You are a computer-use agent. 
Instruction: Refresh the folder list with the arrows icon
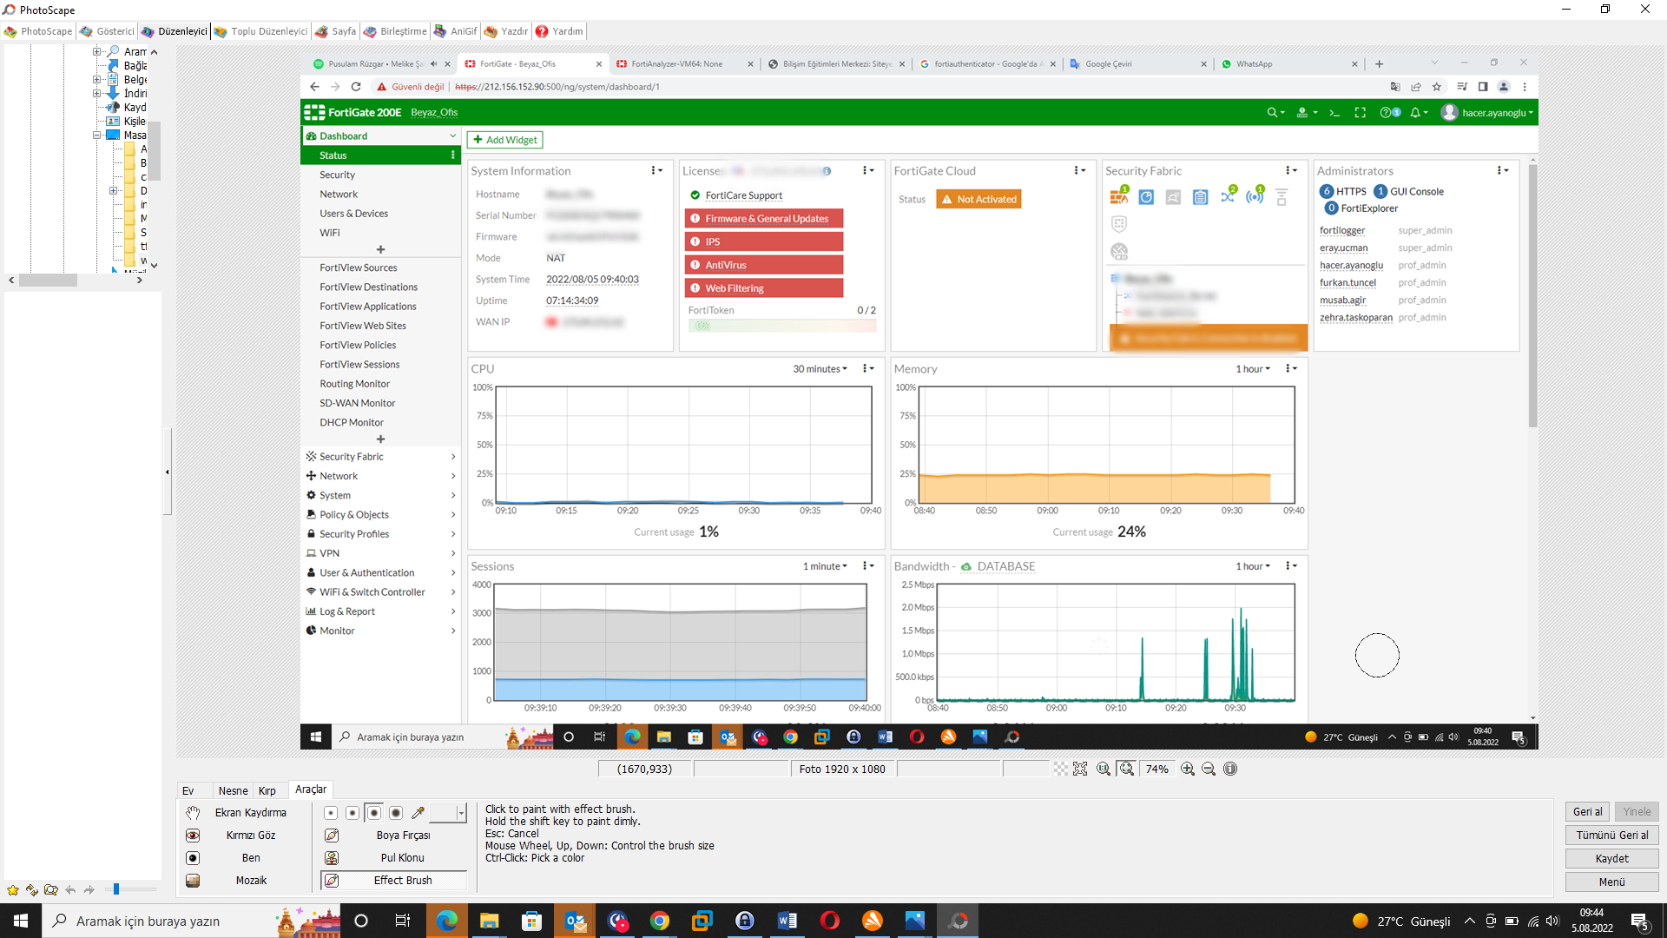tap(32, 889)
